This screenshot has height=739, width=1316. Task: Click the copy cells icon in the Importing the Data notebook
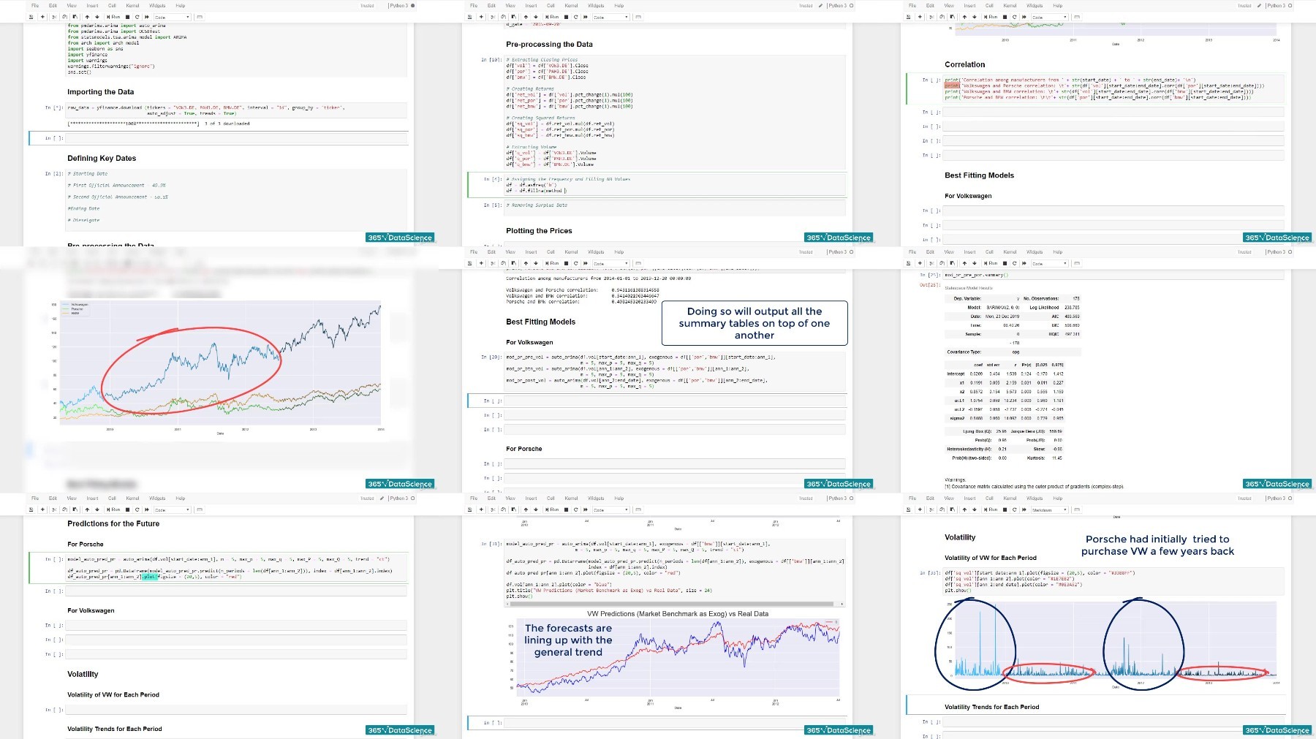tap(64, 17)
